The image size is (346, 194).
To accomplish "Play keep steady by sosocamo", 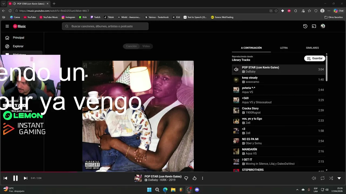I will (278, 80).
